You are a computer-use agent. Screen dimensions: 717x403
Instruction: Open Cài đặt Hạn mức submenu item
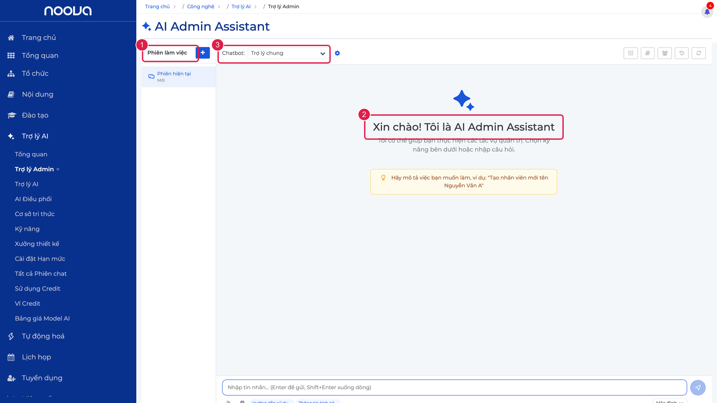[40, 259]
